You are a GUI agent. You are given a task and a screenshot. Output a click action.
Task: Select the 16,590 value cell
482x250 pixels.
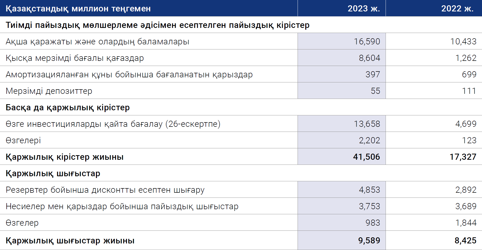click(x=342, y=41)
